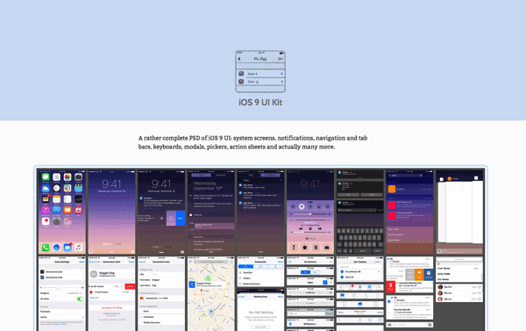The width and height of the screenshot is (526, 331).
Task: Open Camera app icon on home screen mockup
Action: (79, 176)
